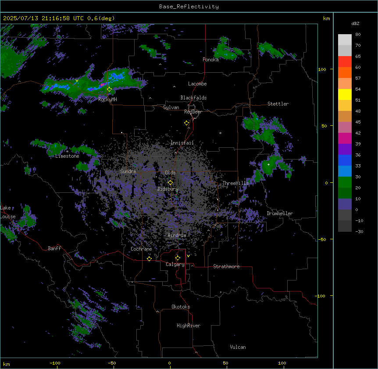Screen dimensions: 378x369
Task: Click the Sylvan town label
Action: coord(171,107)
